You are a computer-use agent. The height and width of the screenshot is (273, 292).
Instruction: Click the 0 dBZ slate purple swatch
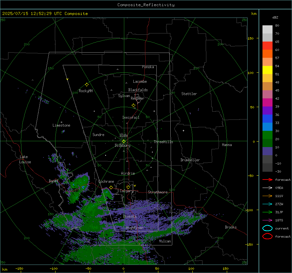pos(267,151)
